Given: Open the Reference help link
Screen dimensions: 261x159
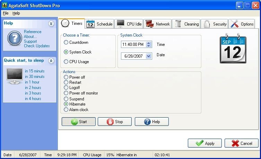Looking at the screenshot, I should click(33, 32).
